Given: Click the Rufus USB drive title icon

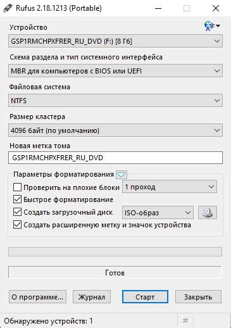Looking at the screenshot, I should 8,8.
